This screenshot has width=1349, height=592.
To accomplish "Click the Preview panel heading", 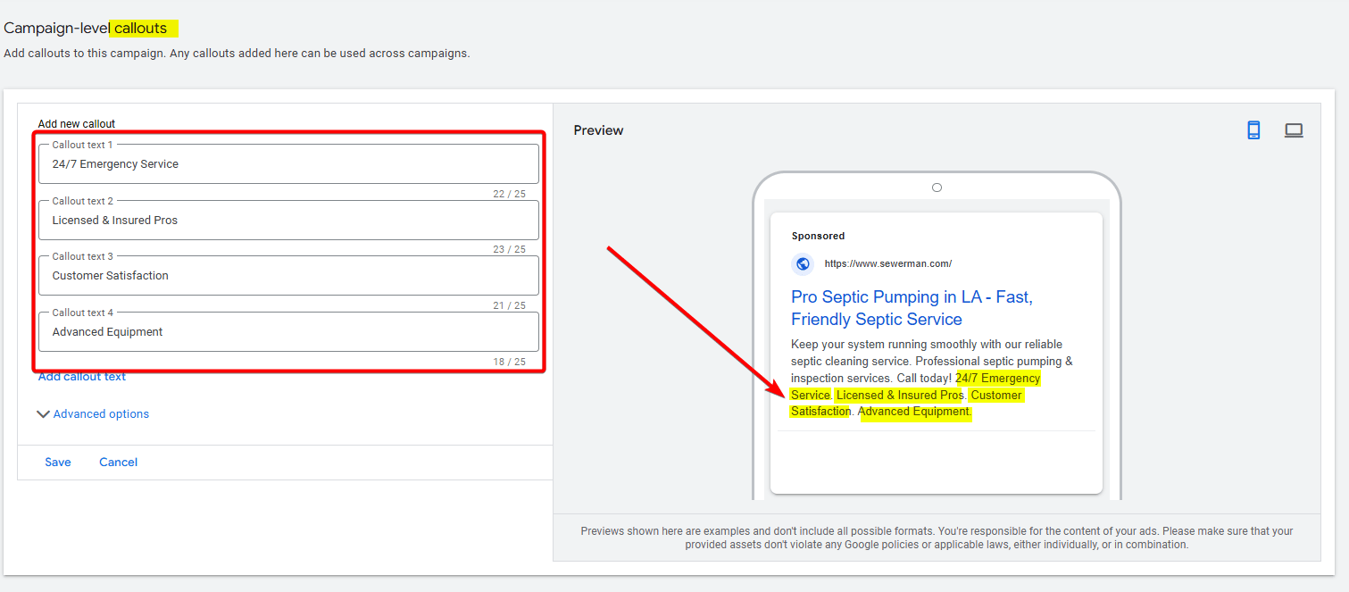I will [x=598, y=130].
